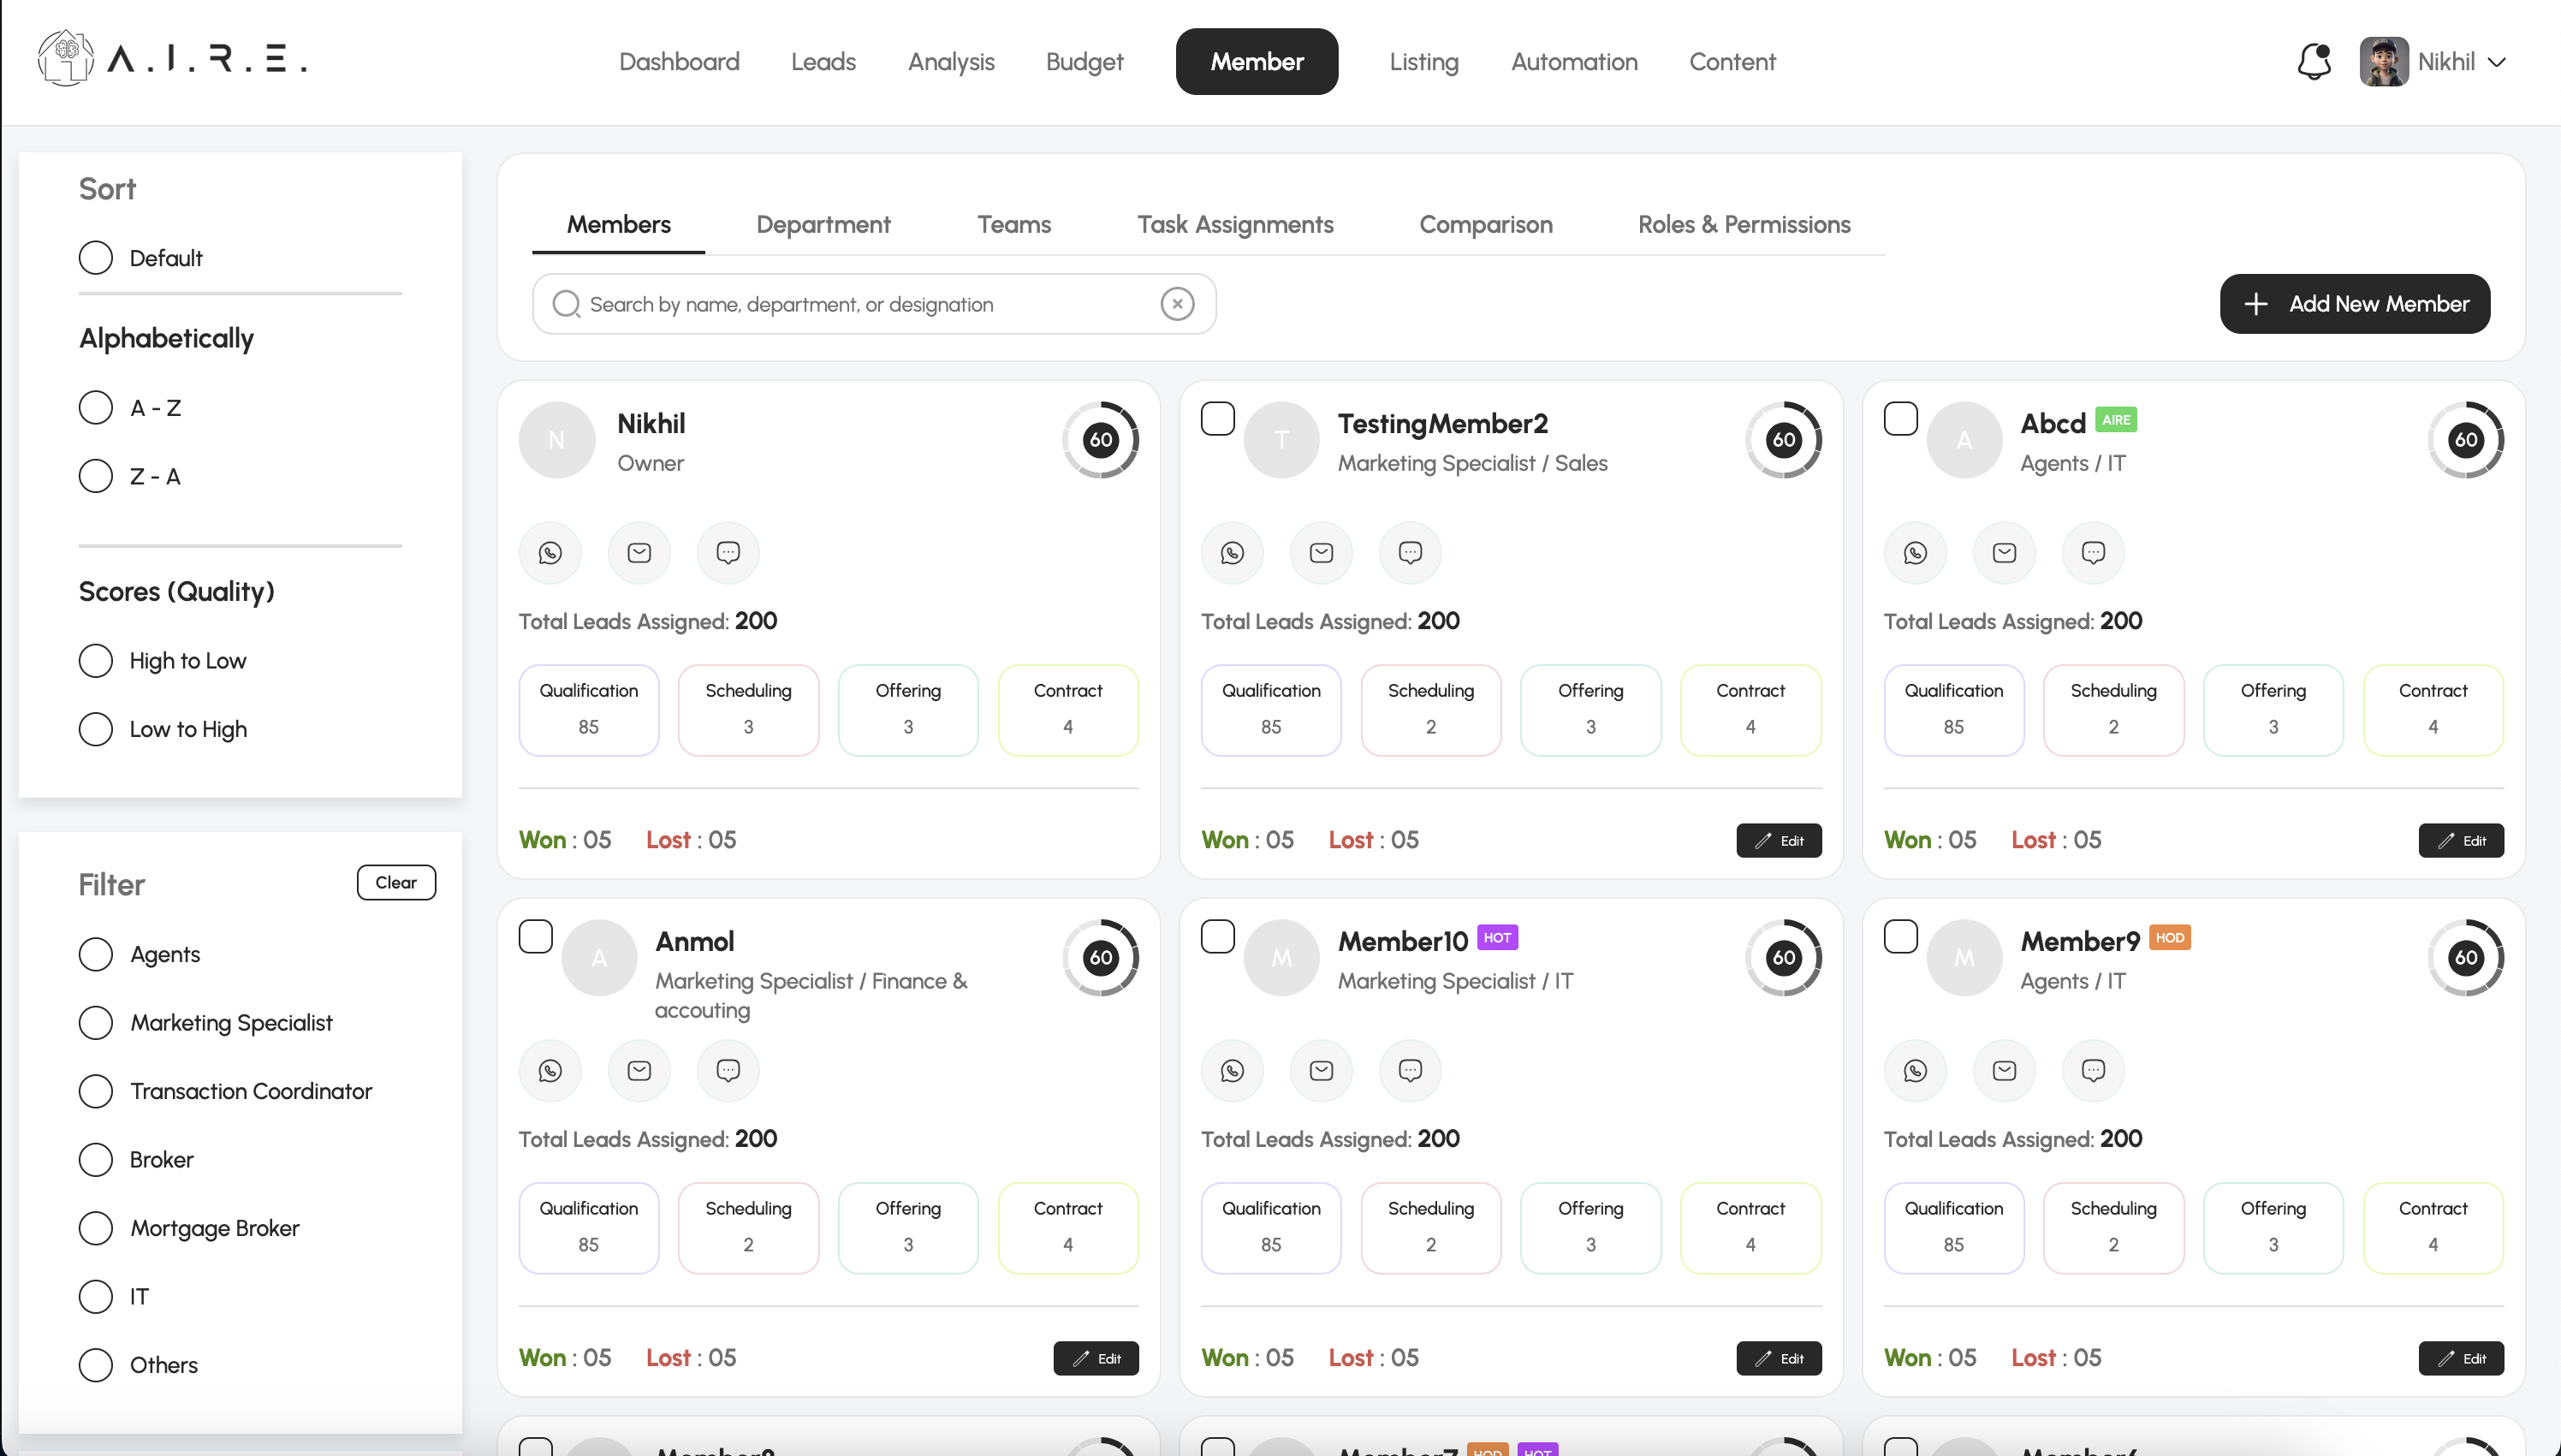Go to Leads in top navigation
This screenshot has height=1456, width=2561.
point(823,61)
